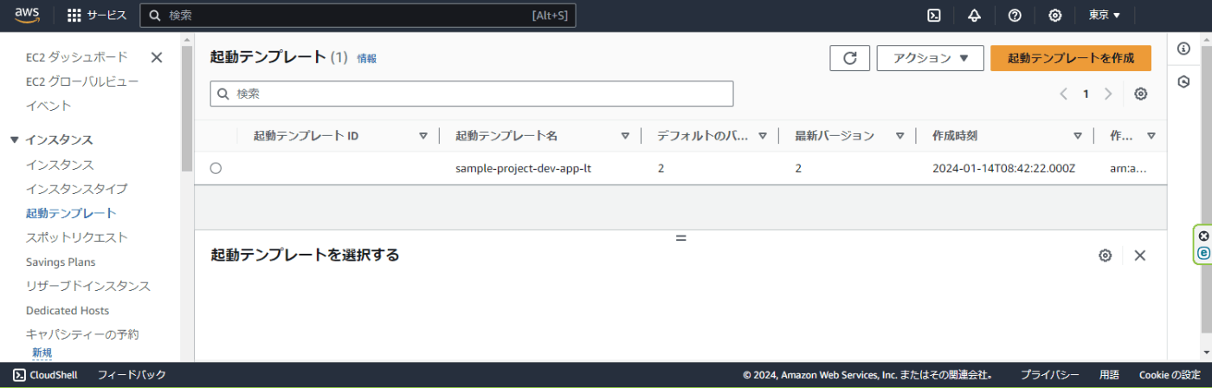Image resolution: width=1212 pixels, height=388 pixels.
Task: Open the help question mark icon
Action: click(1015, 16)
